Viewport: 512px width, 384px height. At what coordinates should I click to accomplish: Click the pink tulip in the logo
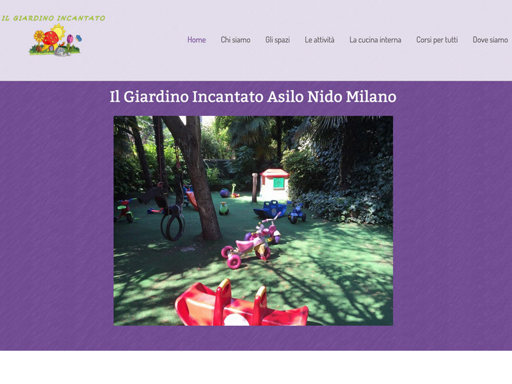[x=70, y=40]
